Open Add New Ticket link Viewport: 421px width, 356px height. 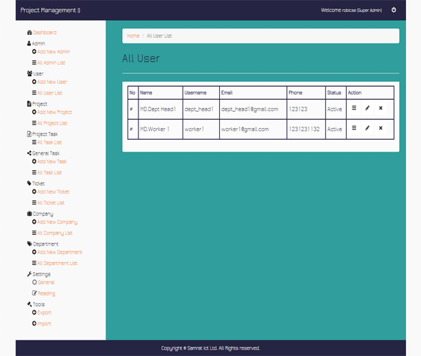tap(54, 192)
